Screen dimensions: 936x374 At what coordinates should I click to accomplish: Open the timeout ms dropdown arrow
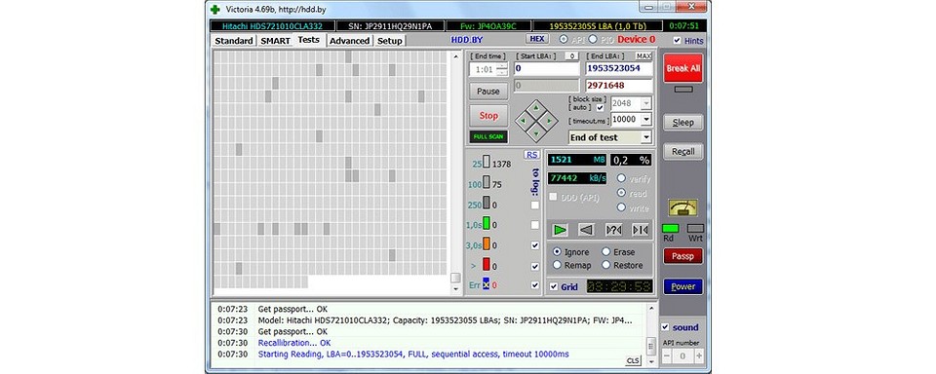coord(645,119)
